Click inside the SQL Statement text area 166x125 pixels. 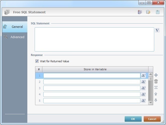click(94, 39)
